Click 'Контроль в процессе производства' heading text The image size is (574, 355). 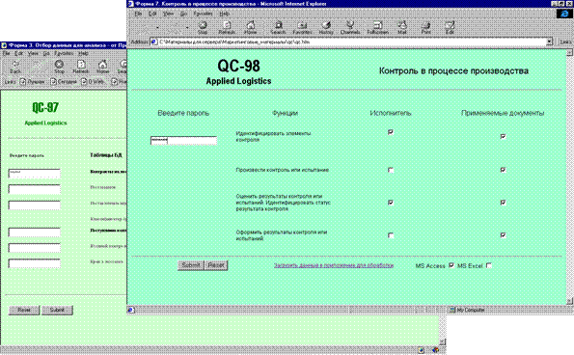point(453,70)
